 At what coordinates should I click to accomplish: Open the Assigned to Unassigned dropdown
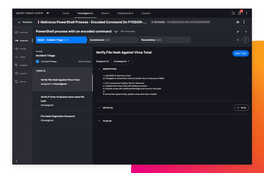(121, 61)
